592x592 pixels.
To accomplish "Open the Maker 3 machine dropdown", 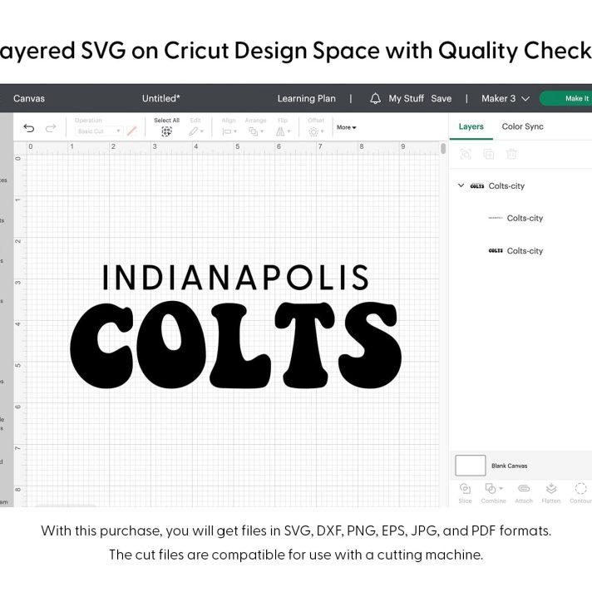I will 506,99.
